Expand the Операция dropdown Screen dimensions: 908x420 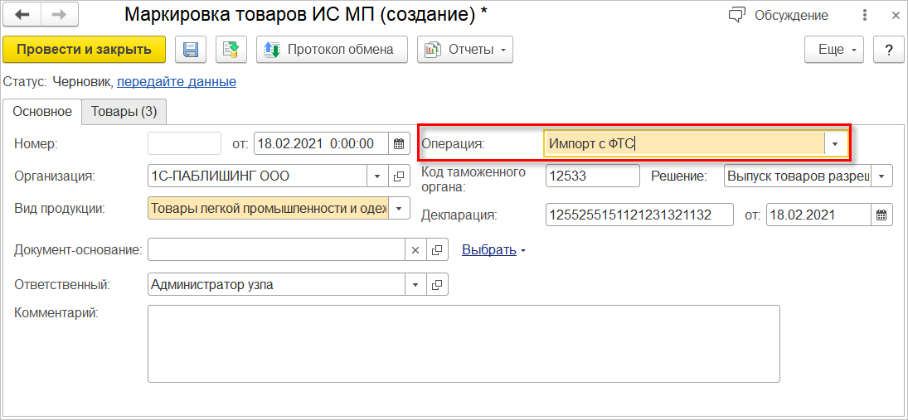click(x=835, y=143)
